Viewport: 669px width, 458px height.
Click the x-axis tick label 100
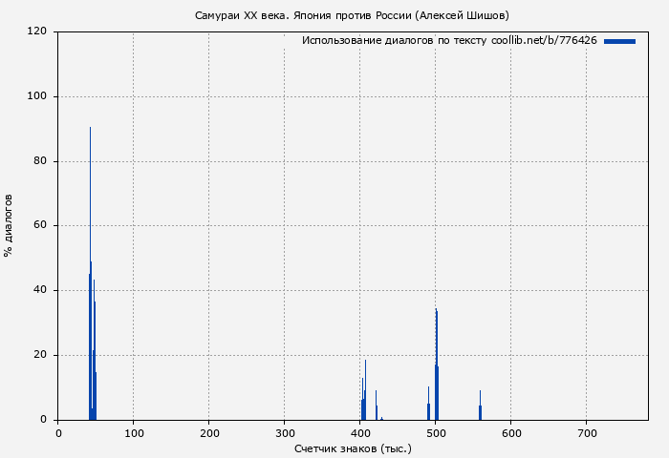coord(133,433)
